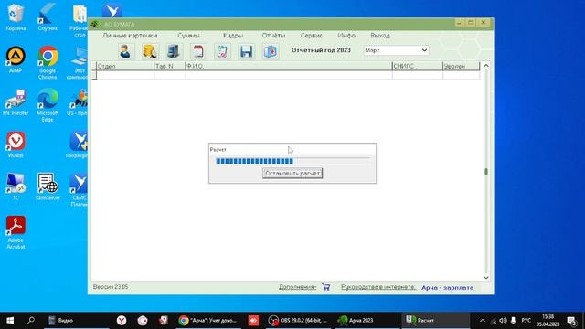
Task: Open the Корзина desktop icon
Action: [x=16, y=17]
